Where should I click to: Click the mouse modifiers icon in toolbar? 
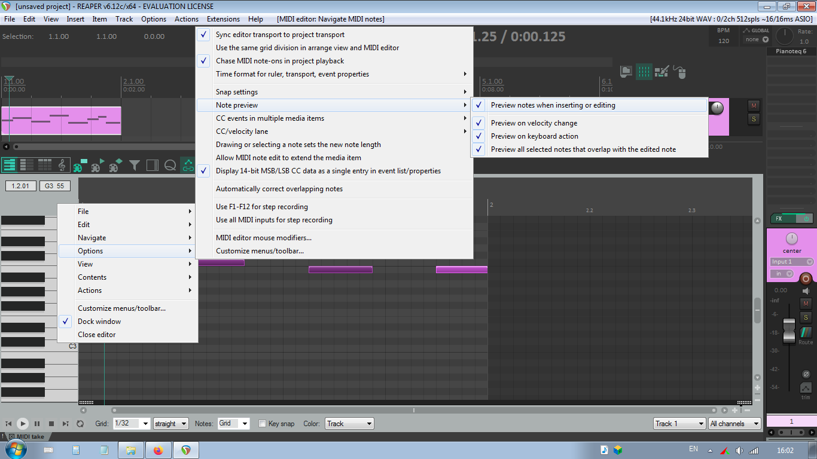pyautogui.click(x=679, y=72)
